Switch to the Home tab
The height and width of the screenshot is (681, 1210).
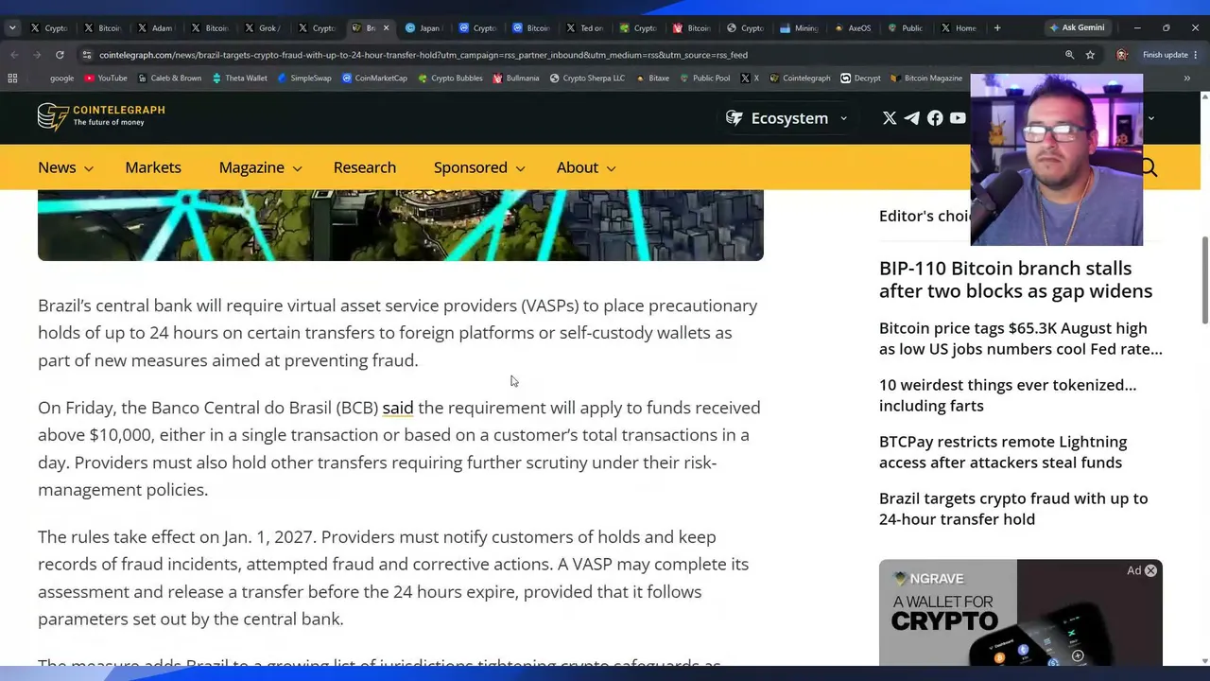(960, 28)
